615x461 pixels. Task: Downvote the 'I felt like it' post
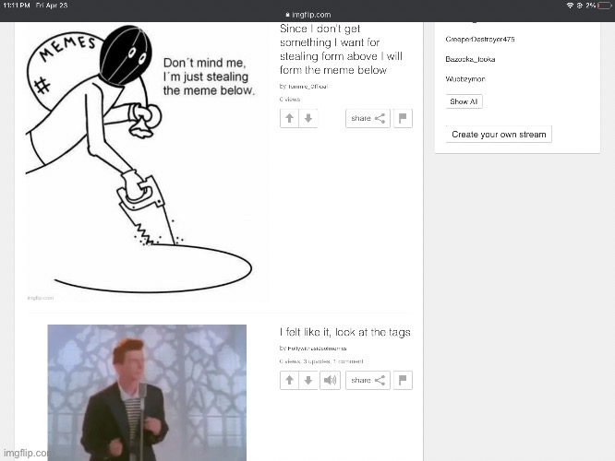tap(308, 380)
